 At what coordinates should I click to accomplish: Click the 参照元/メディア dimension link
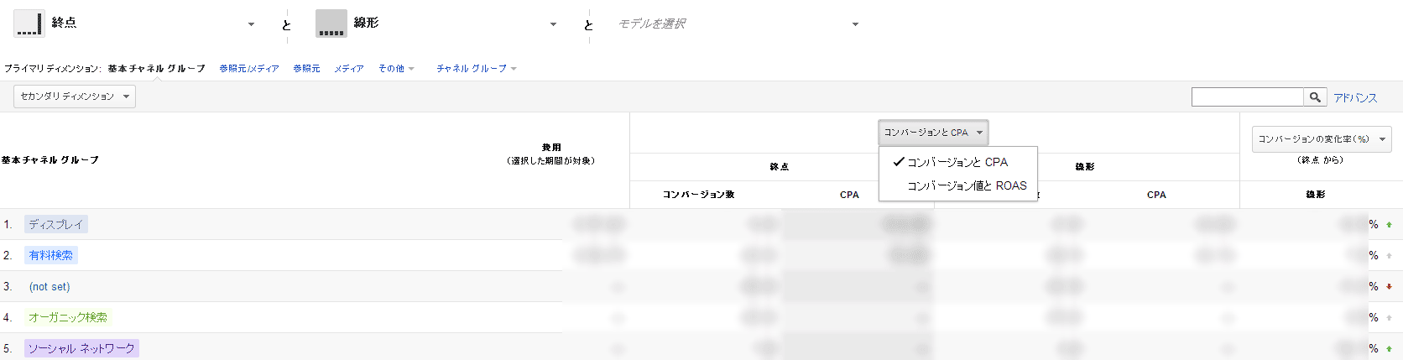pyautogui.click(x=249, y=69)
